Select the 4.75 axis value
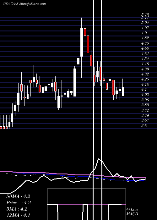 [x=145, y=43]
